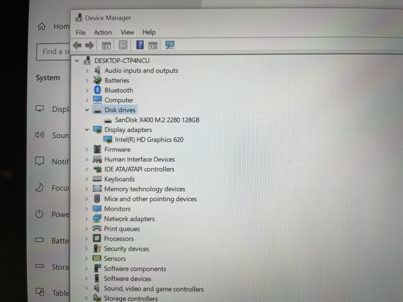Click Scan for hardware changes icon

point(170,45)
